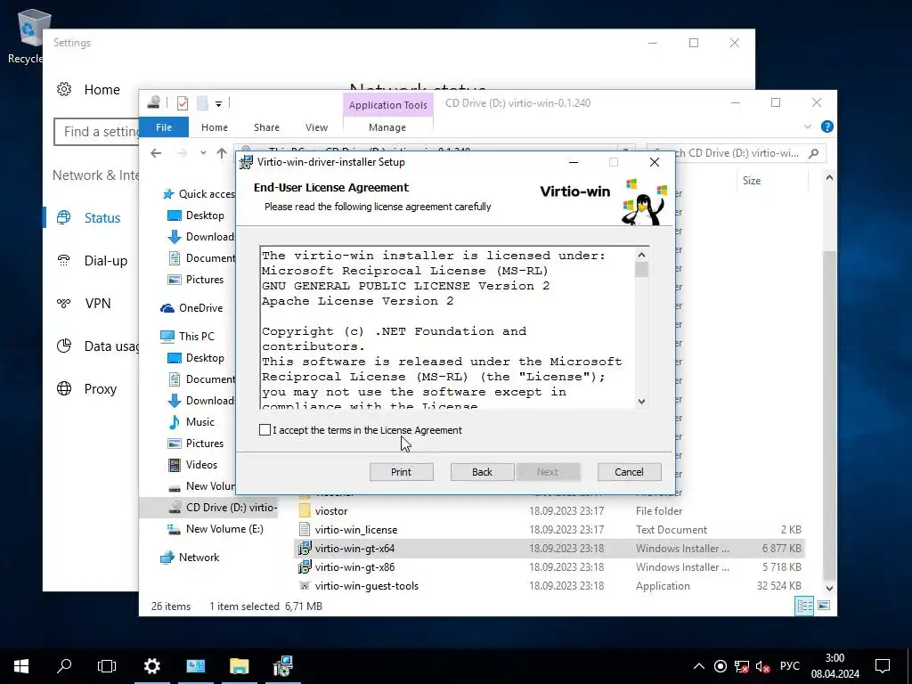Open Music folder under This PC
Screen dimensions: 912x684
[192, 421]
